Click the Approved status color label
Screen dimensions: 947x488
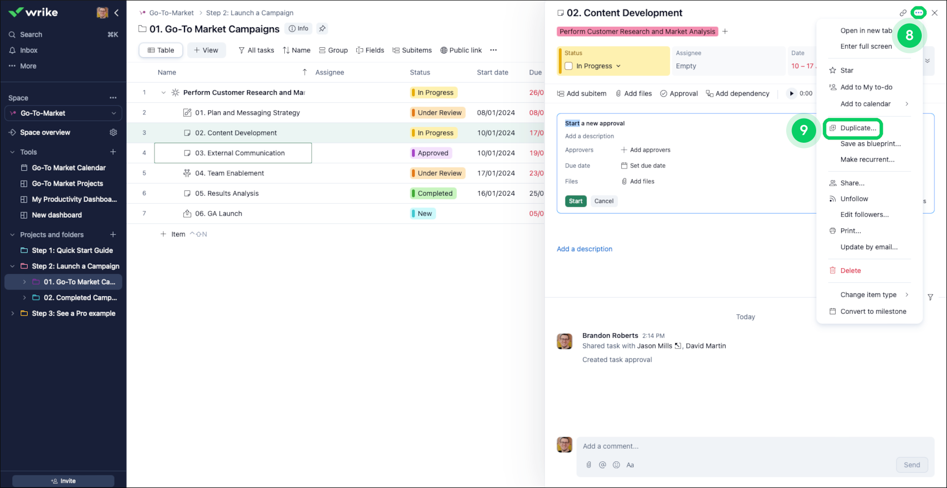(432, 153)
